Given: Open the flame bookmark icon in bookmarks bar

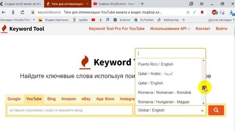Looking at the screenshot, I should tap(101, 20).
